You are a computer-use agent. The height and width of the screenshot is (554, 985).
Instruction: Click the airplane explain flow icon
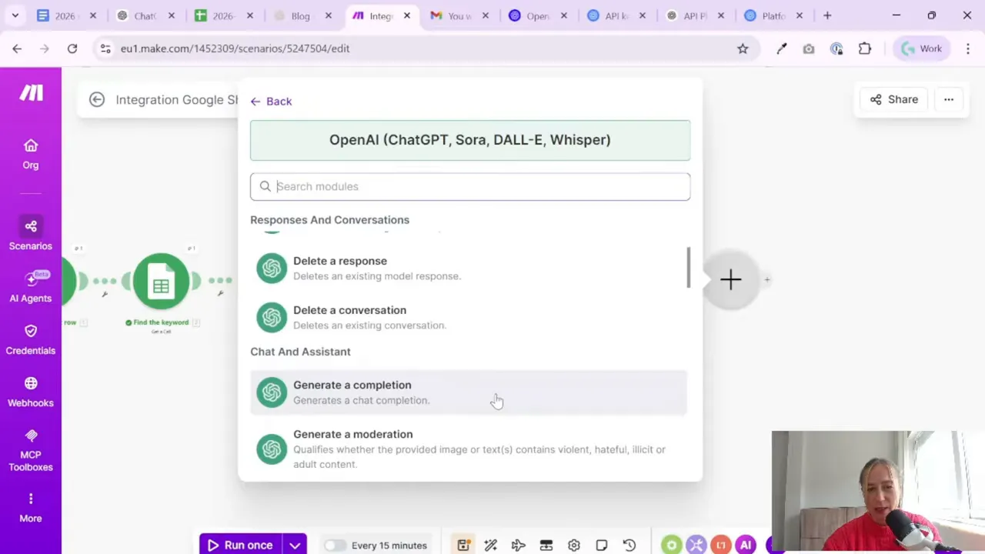pyautogui.click(x=519, y=546)
